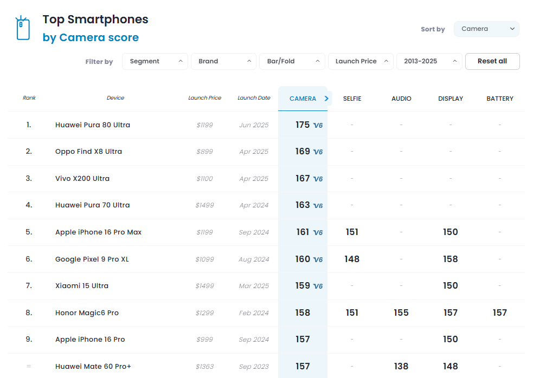Image resolution: width=533 pixels, height=378 pixels.
Task: Open the Launch Price filter
Action: tap(361, 61)
